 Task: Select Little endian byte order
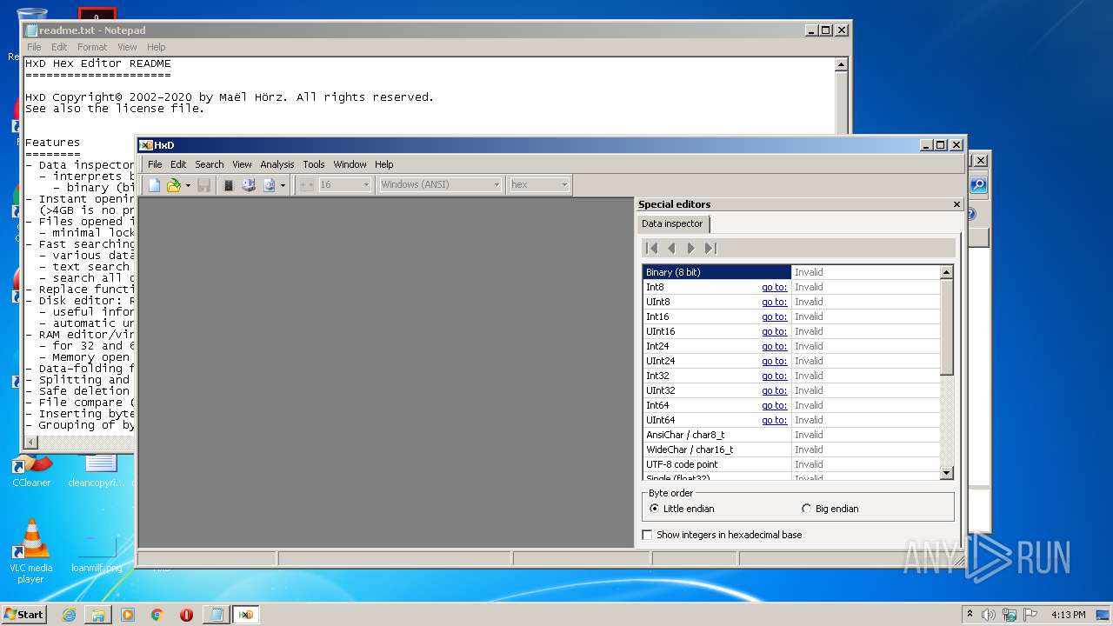click(682, 509)
